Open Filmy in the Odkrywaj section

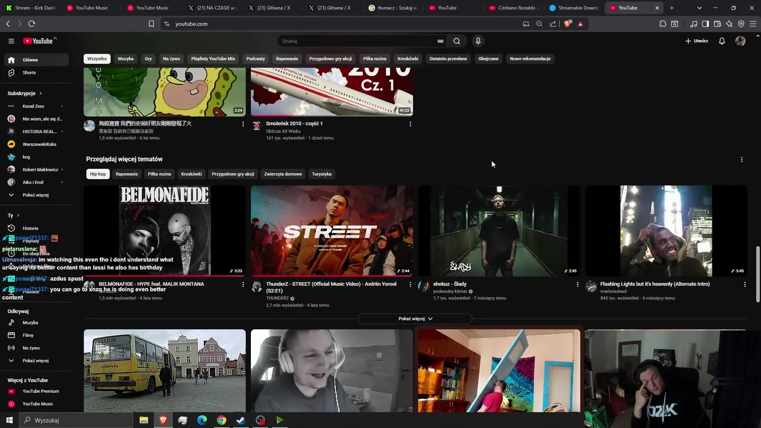pyautogui.click(x=36, y=335)
